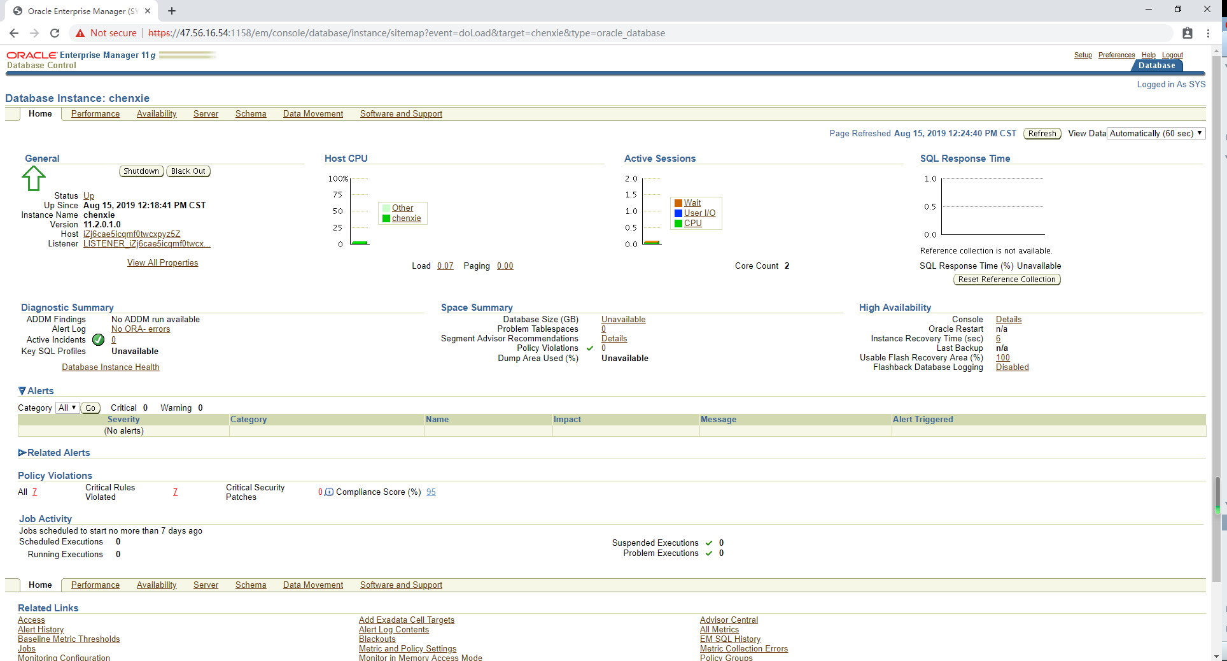This screenshot has height=661, width=1227.
Task: Open the Setup link
Action: tap(1083, 55)
